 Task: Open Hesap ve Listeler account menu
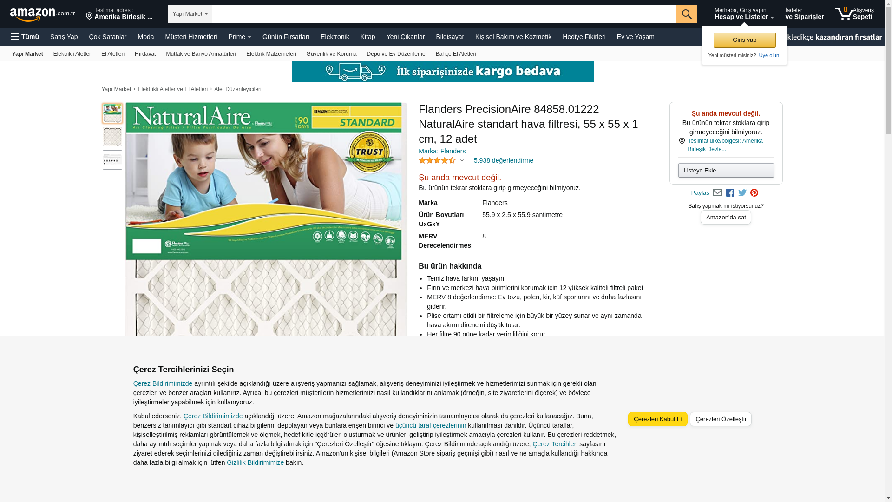tap(744, 13)
